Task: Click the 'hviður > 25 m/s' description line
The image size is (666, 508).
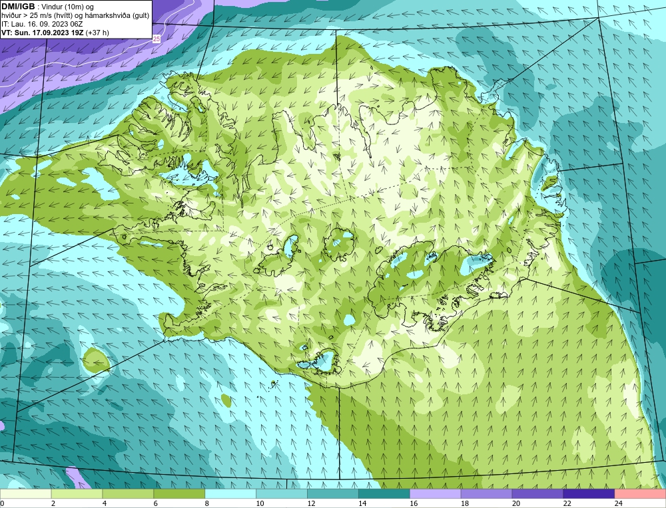Action: 75,16
